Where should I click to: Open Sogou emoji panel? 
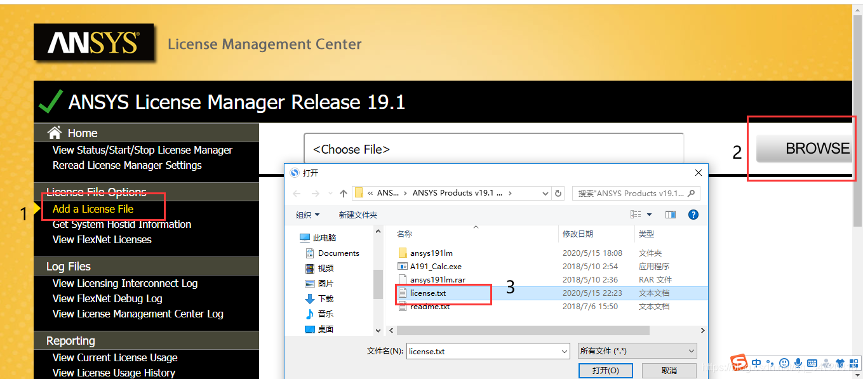pyautogui.click(x=784, y=362)
